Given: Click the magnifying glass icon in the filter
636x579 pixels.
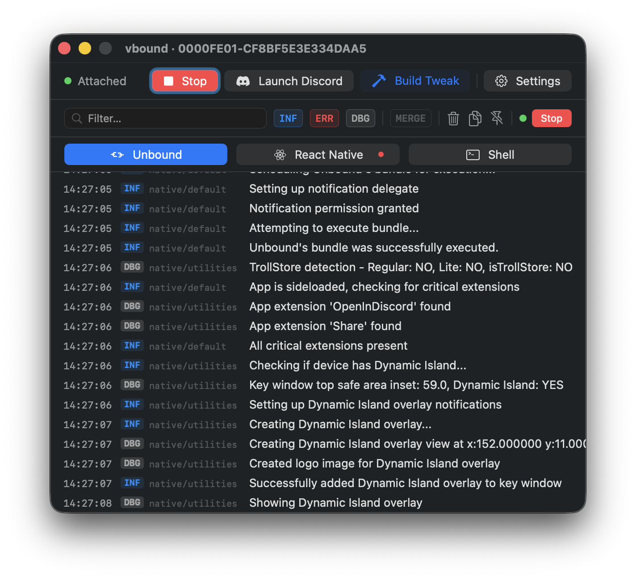Looking at the screenshot, I should pyautogui.click(x=77, y=118).
